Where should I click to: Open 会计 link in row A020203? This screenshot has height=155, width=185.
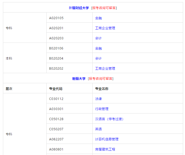click(x=98, y=38)
